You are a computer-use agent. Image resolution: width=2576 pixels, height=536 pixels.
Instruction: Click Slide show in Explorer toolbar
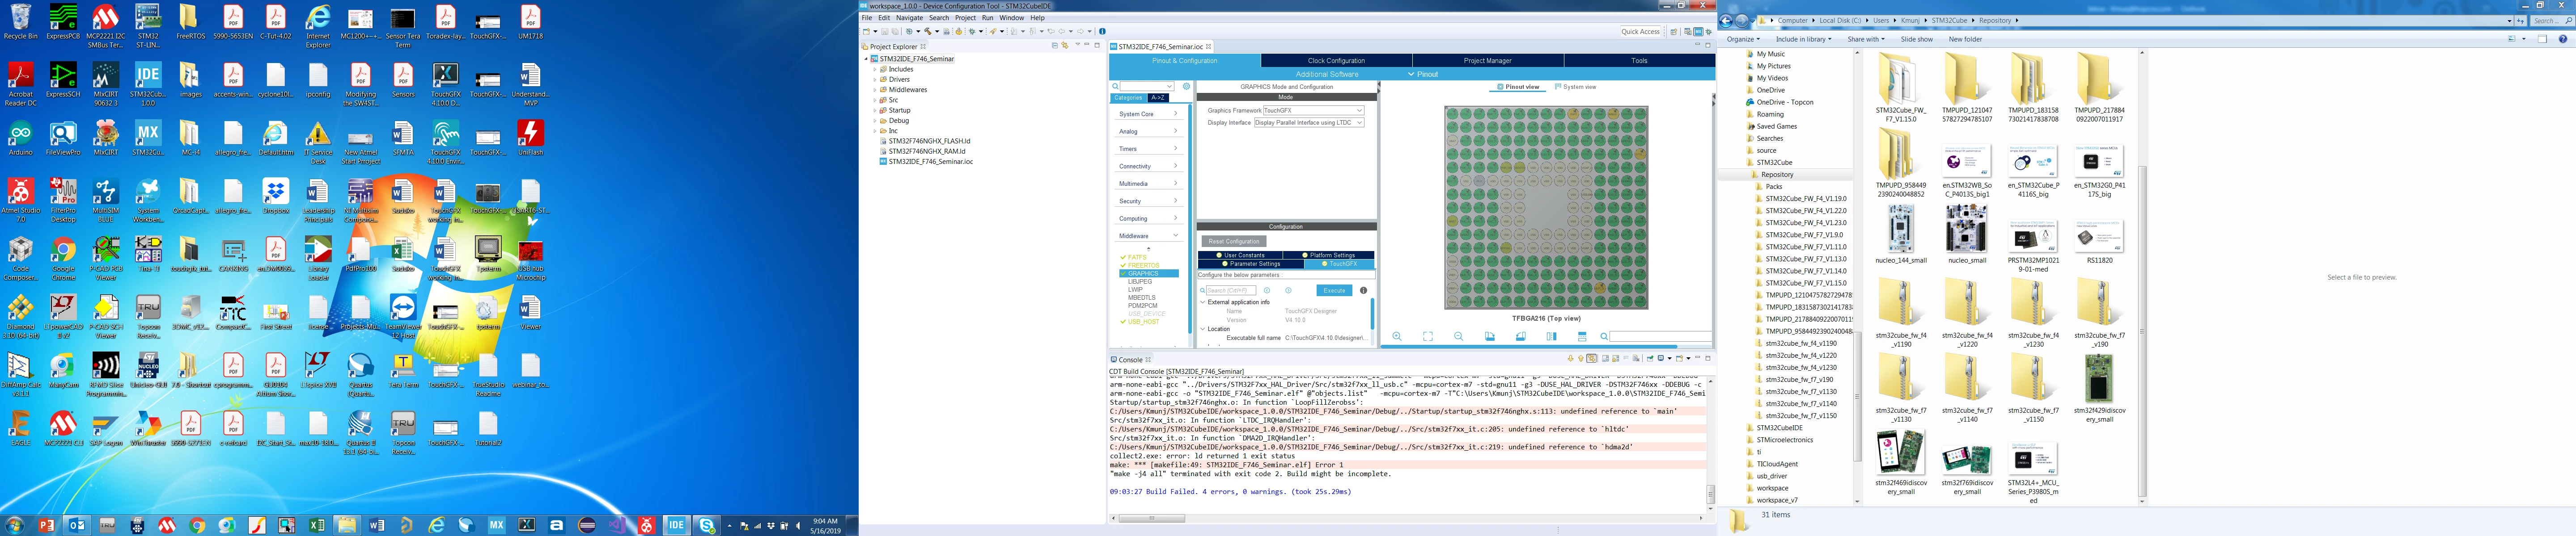(1916, 40)
